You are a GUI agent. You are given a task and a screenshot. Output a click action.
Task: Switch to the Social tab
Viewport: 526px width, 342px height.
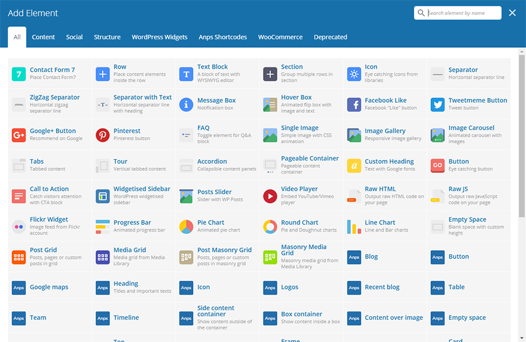coord(74,37)
